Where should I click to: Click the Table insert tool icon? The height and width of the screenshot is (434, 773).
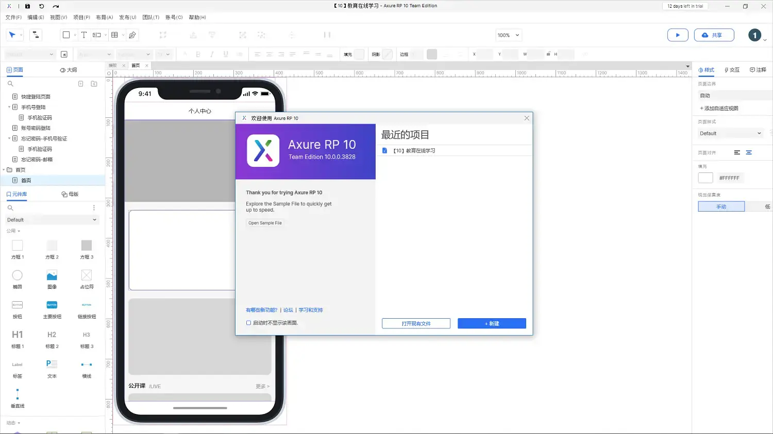click(x=114, y=35)
